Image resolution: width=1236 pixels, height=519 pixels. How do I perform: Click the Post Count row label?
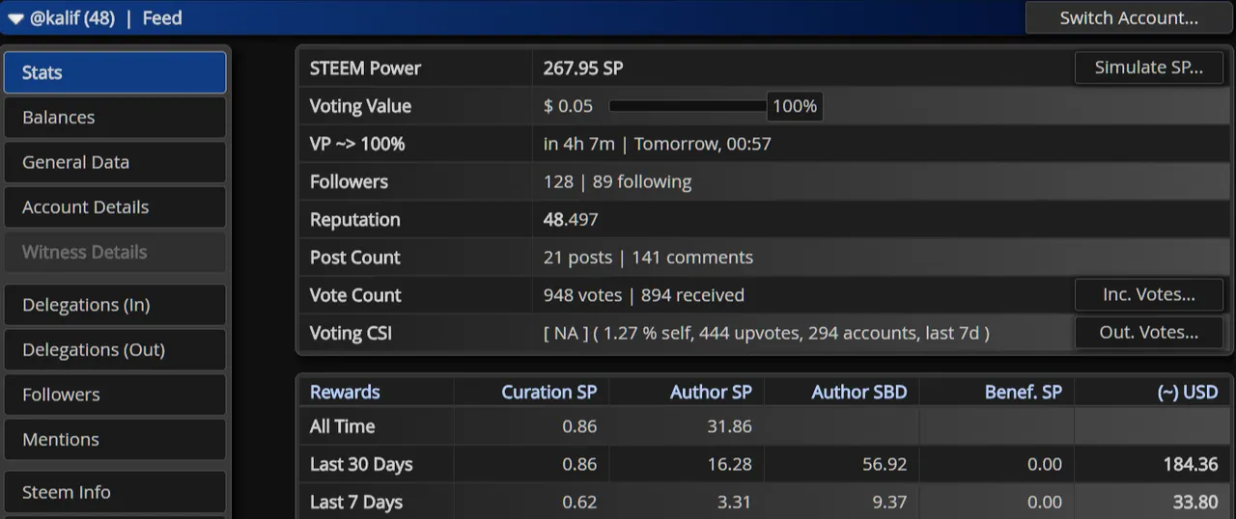click(x=354, y=258)
